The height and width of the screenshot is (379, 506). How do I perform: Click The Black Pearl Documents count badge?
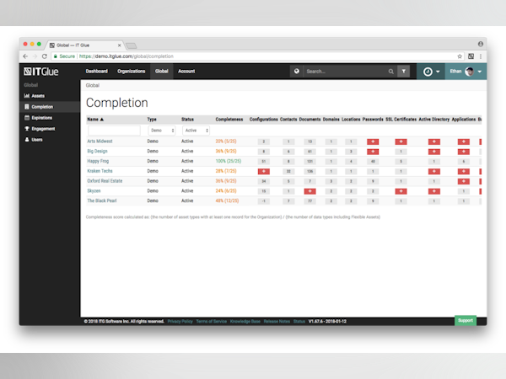310,201
